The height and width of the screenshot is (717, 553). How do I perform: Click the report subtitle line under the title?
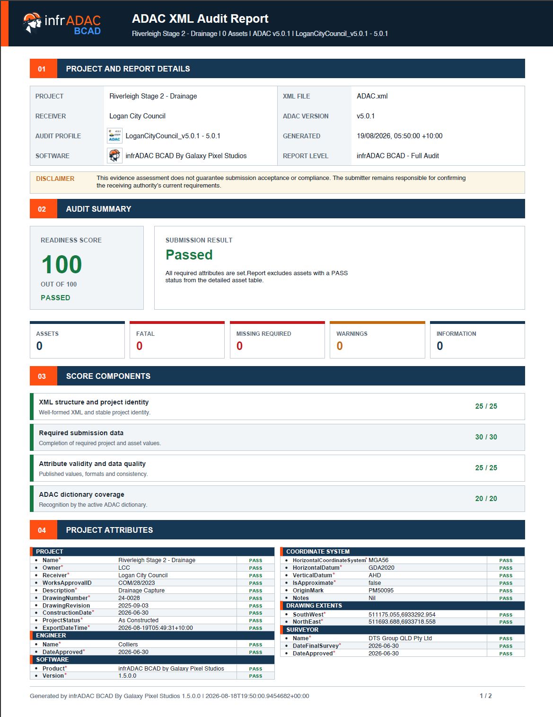coord(260,34)
